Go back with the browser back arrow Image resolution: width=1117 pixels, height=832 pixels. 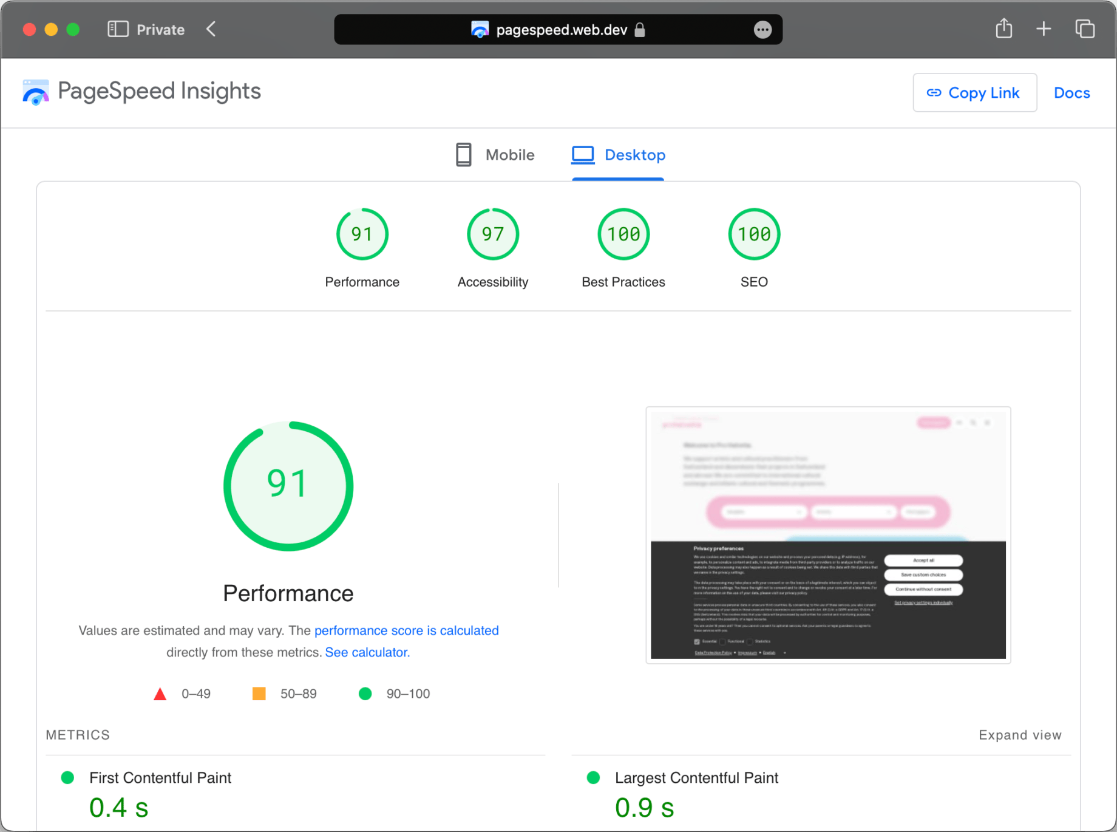tap(211, 29)
